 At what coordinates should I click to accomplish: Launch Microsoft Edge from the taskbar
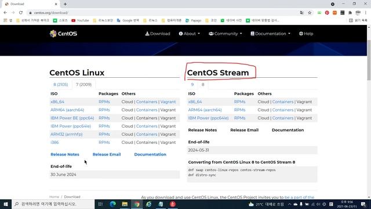[x=112, y=204]
